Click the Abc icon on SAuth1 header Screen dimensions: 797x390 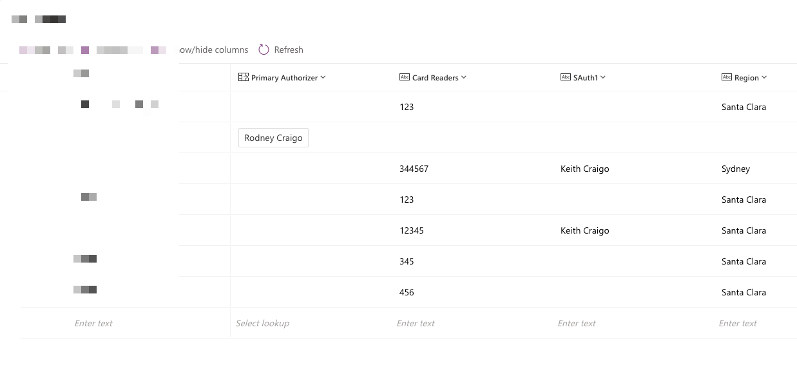[566, 77]
